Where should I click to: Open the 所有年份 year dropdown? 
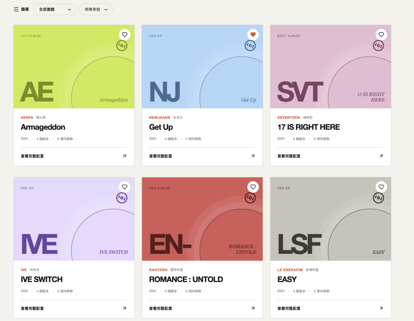[96, 9]
